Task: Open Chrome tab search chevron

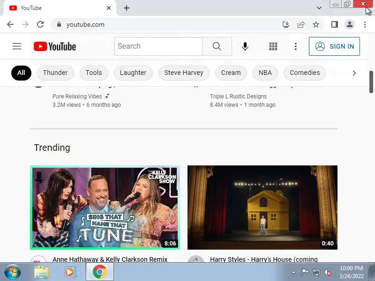Action: pos(319,8)
